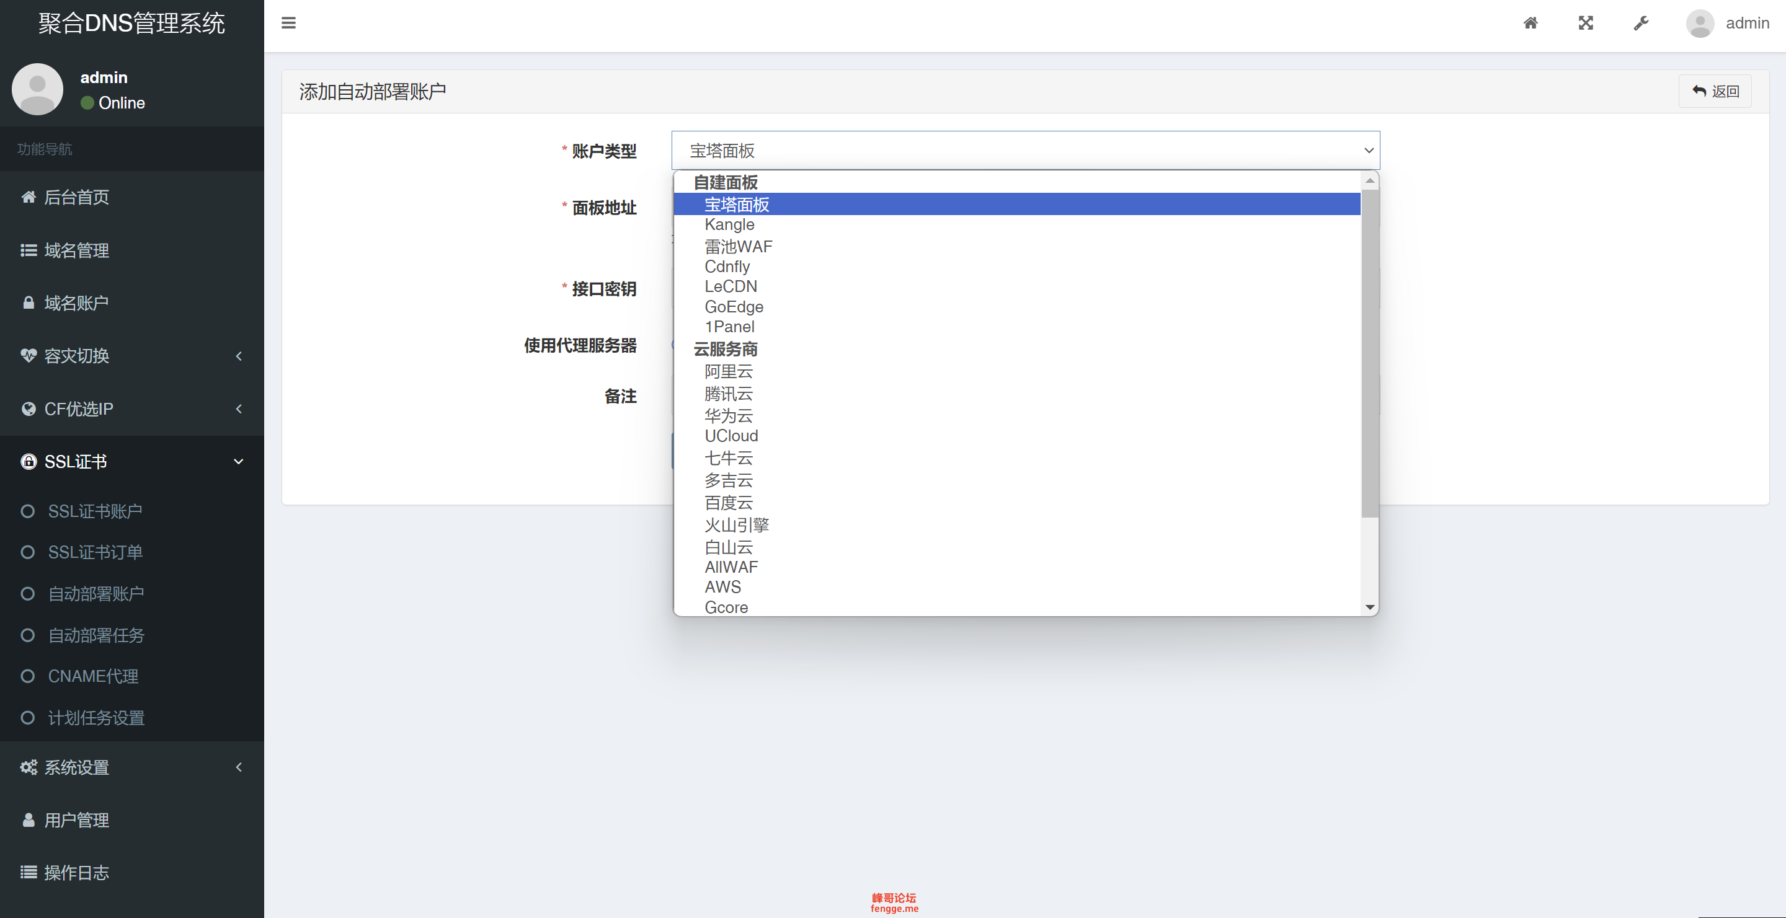The height and width of the screenshot is (918, 1786).
Task: Choose AllWAF from the account type list
Action: 1016,567
